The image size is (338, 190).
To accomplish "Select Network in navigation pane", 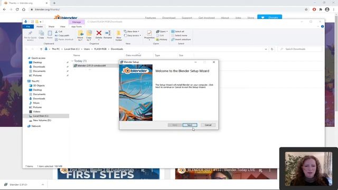I will [36, 126].
